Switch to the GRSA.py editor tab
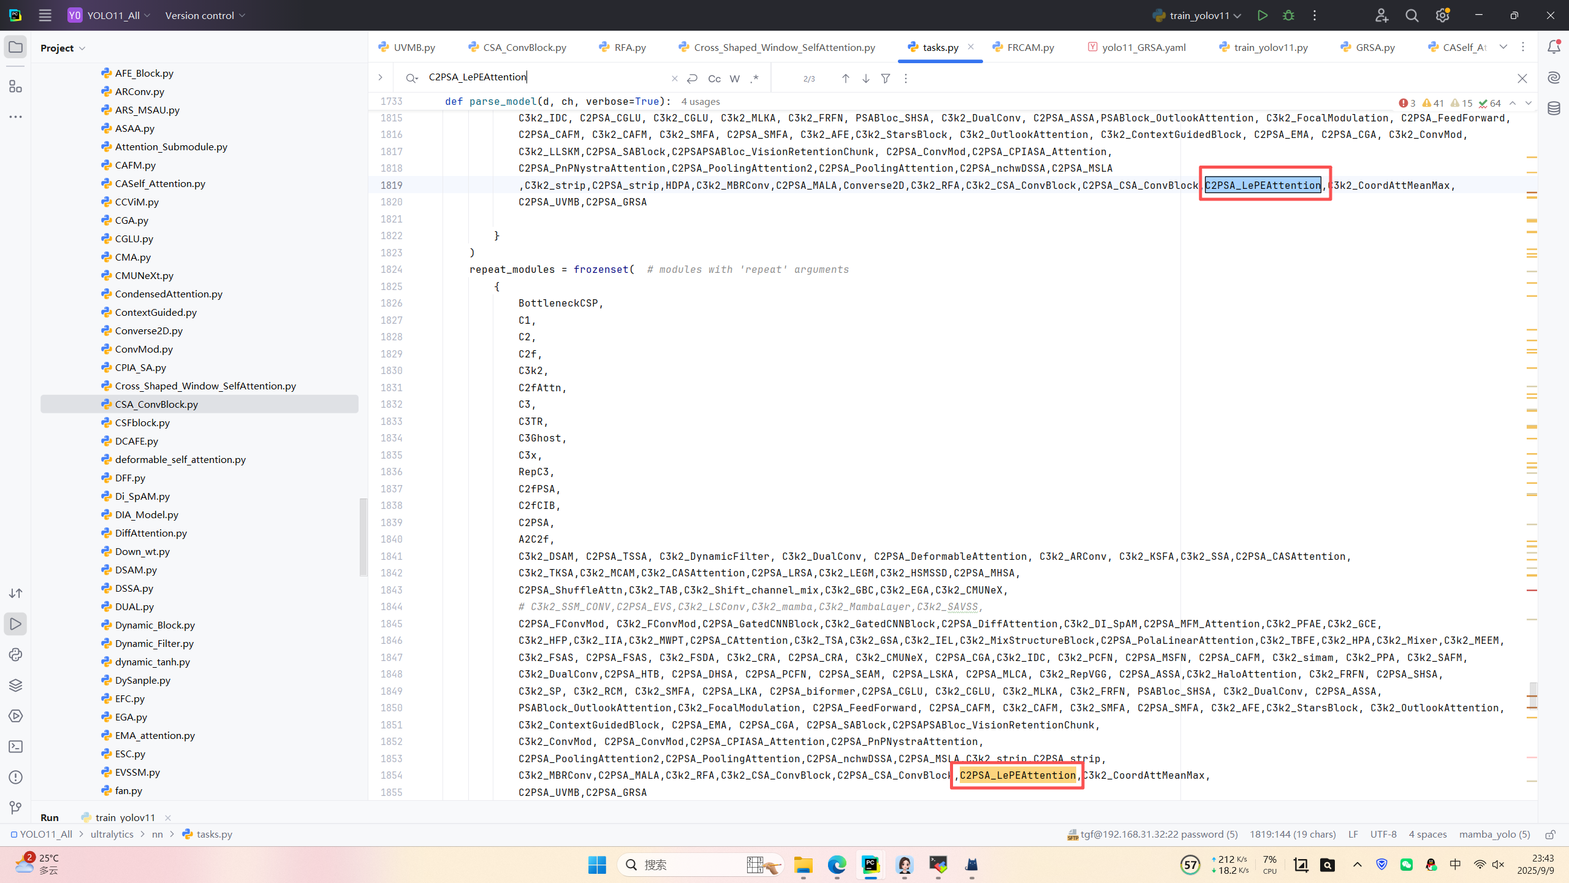This screenshot has height=883, width=1569. coord(1375,47)
